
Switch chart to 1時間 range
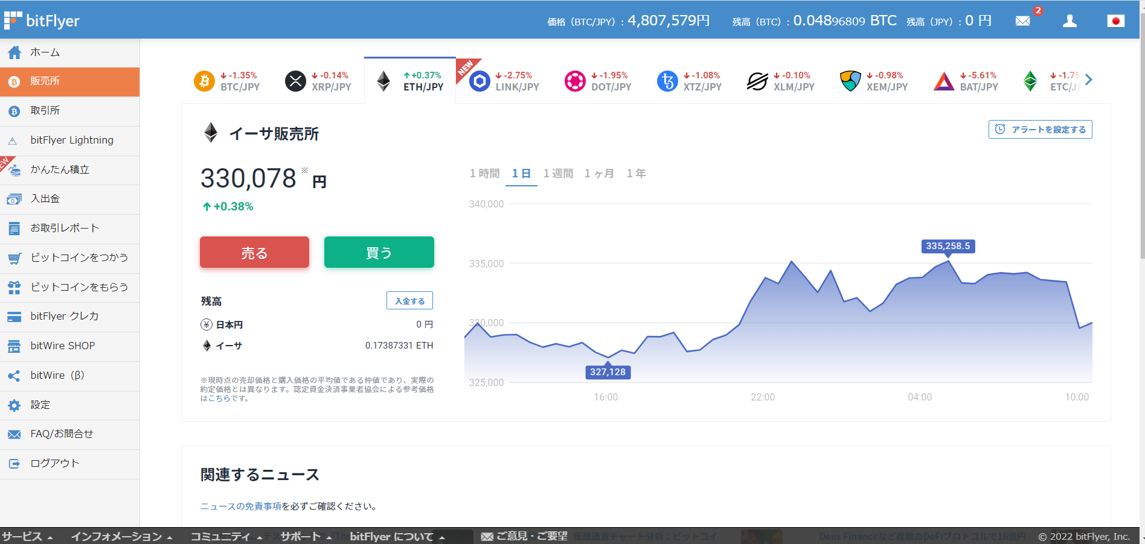tap(485, 174)
